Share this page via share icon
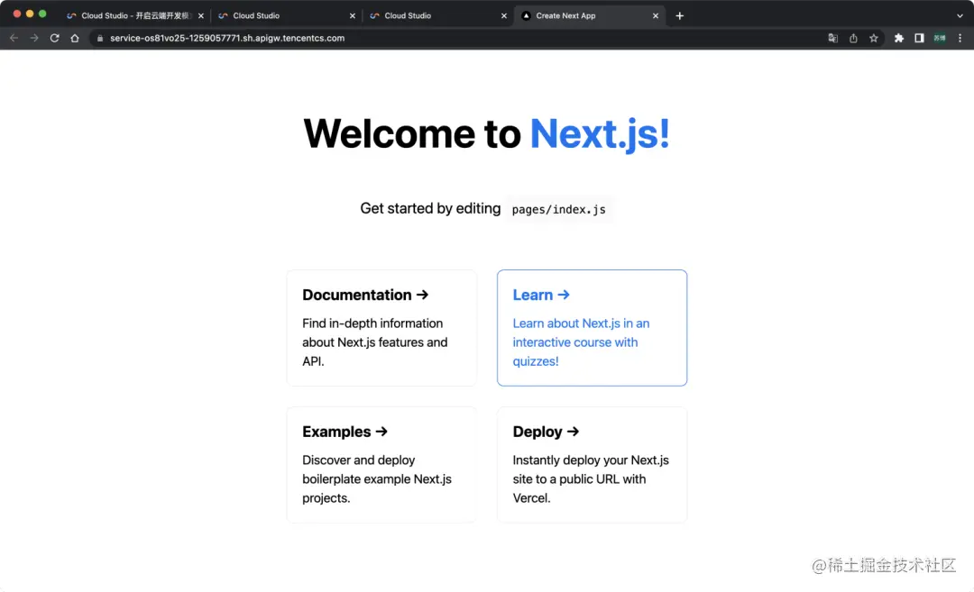Image resolution: width=974 pixels, height=592 pixels. coord(853,38)
